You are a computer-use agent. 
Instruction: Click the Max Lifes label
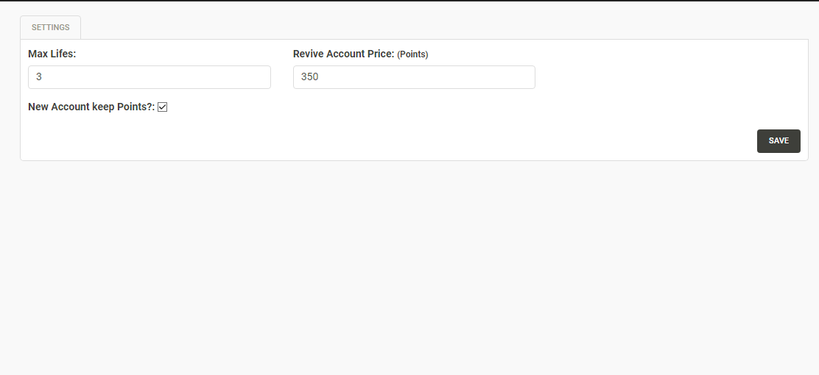tap(52, 54)
